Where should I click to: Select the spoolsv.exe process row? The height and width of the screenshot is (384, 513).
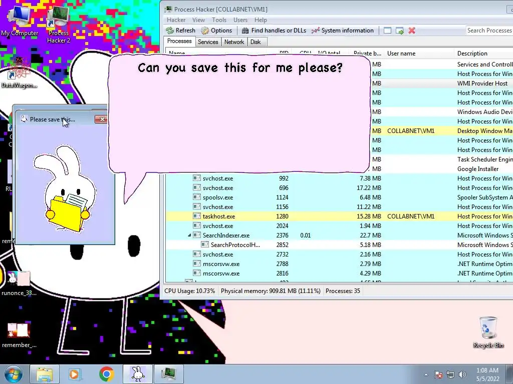tap(339, 197)
